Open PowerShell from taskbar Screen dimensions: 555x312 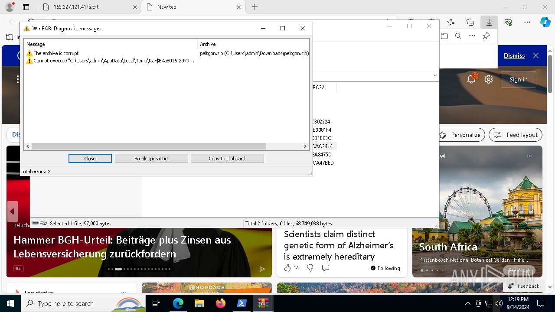click(242, 303)
